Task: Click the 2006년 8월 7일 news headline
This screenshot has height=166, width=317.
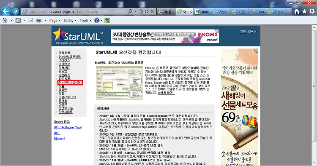Action: pos(148,116)
